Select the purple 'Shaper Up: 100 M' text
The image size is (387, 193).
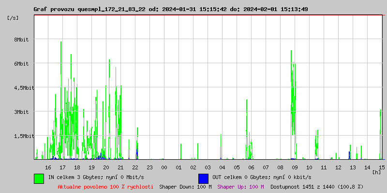[x=240, y=187]
